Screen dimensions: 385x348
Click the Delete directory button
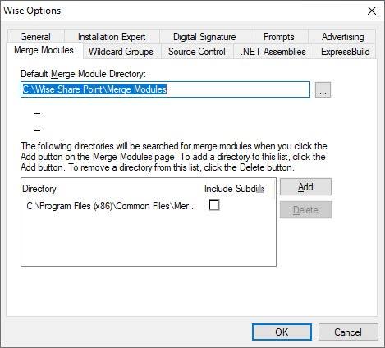[x=305, y=210]
